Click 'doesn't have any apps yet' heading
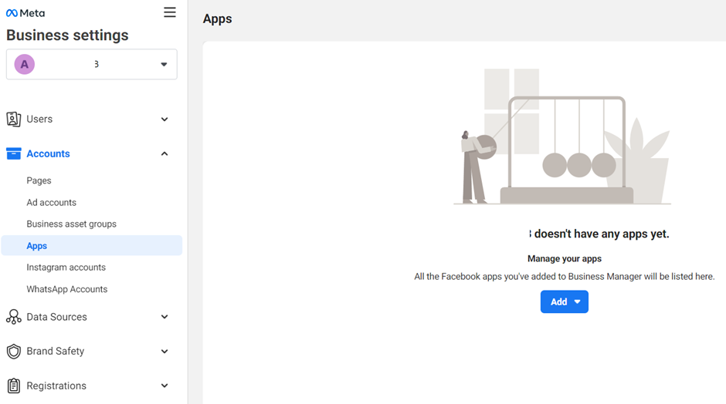 click(x=602, y=234)
